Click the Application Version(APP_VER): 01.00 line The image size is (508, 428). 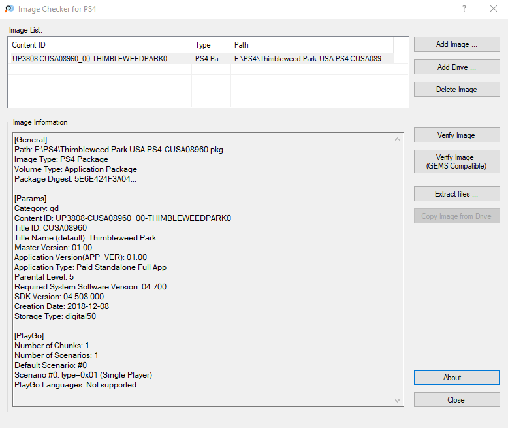tap(81, 257)
